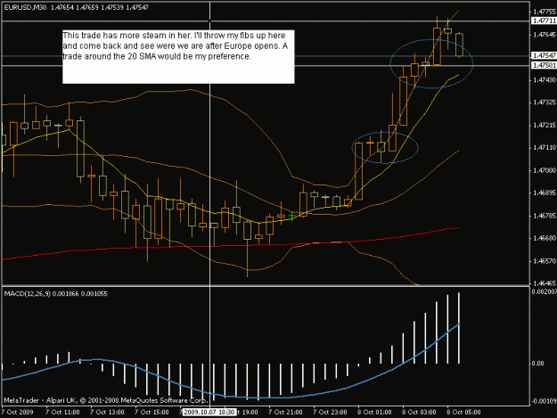Click the MACD 0.00 zero scale value
Image resolution: width=557 pixels, height=418 pixels.
pos(537,364)
